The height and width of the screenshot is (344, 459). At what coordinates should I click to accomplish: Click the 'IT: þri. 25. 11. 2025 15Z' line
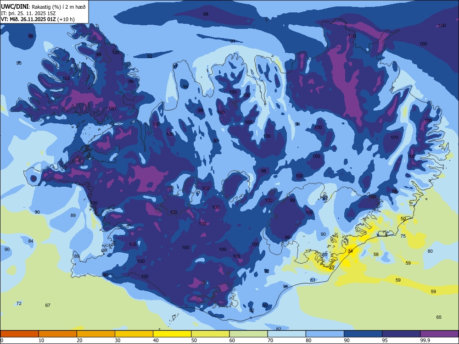coord(28,13)
